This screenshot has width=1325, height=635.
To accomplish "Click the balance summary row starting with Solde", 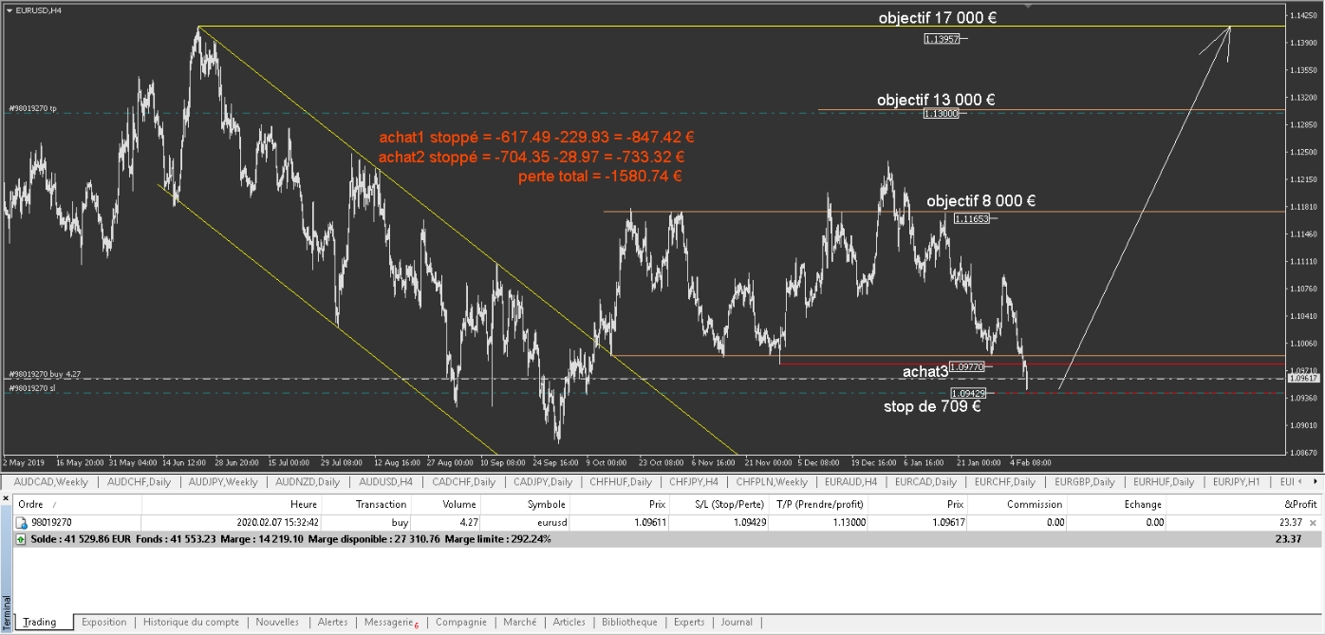I will point(668,538).
